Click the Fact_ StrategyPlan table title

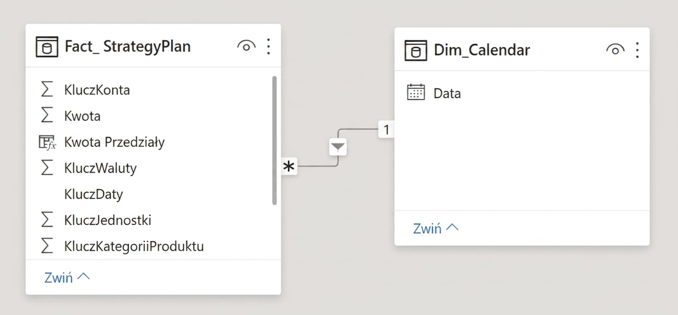click(128, 46)
